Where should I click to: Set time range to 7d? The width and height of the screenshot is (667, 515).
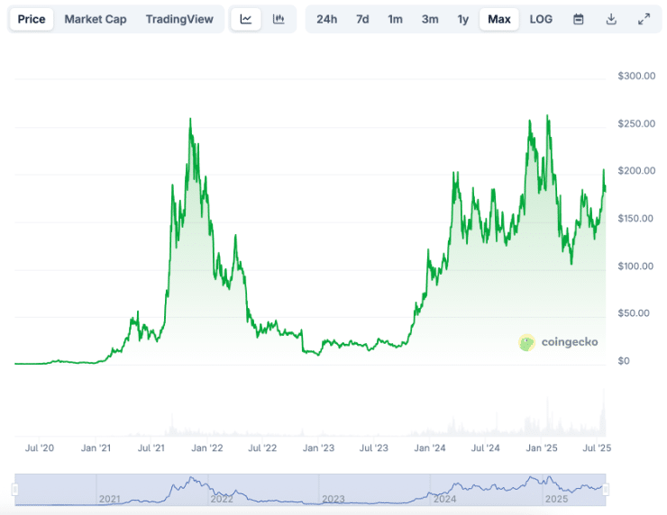[362, 19]
